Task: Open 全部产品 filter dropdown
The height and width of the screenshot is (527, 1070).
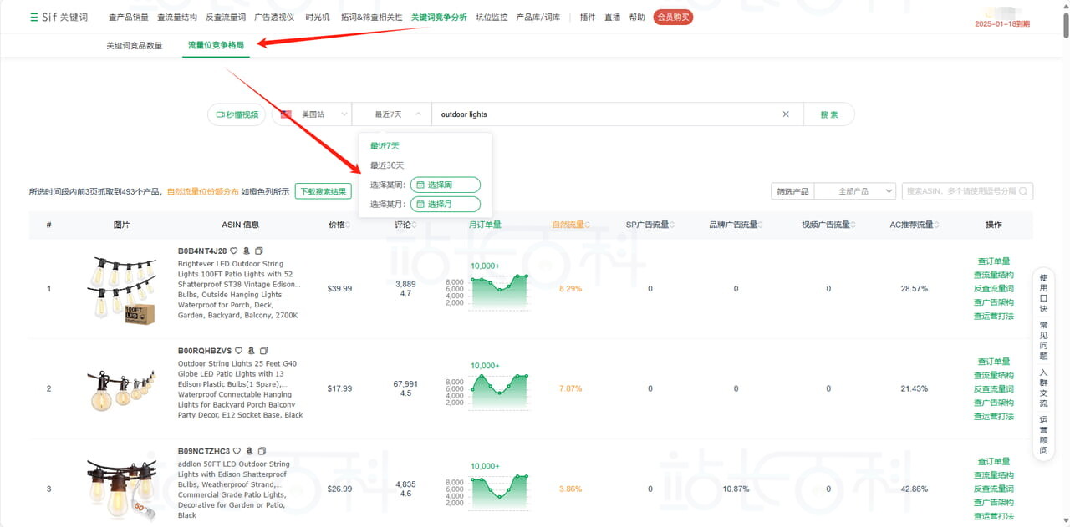Action: pos(855,191)
